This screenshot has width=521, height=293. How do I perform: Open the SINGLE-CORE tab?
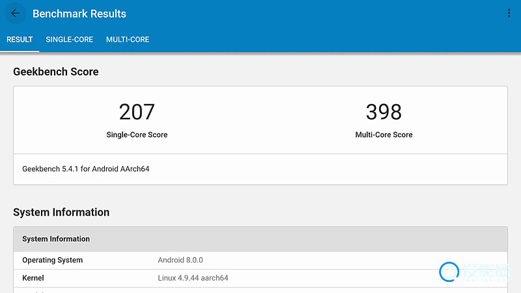coord(70,40)
